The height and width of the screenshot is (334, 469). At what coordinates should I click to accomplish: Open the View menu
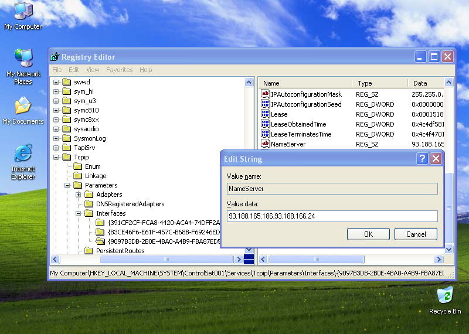(93, 70)
